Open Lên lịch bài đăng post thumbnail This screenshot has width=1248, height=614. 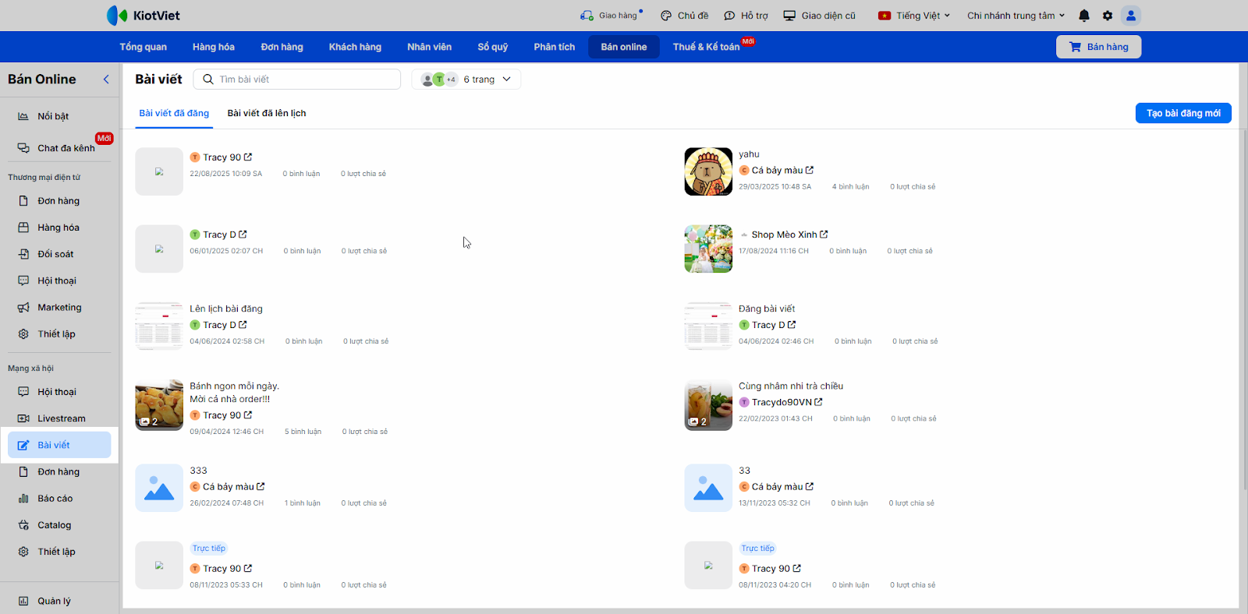(x=159, y=326)
